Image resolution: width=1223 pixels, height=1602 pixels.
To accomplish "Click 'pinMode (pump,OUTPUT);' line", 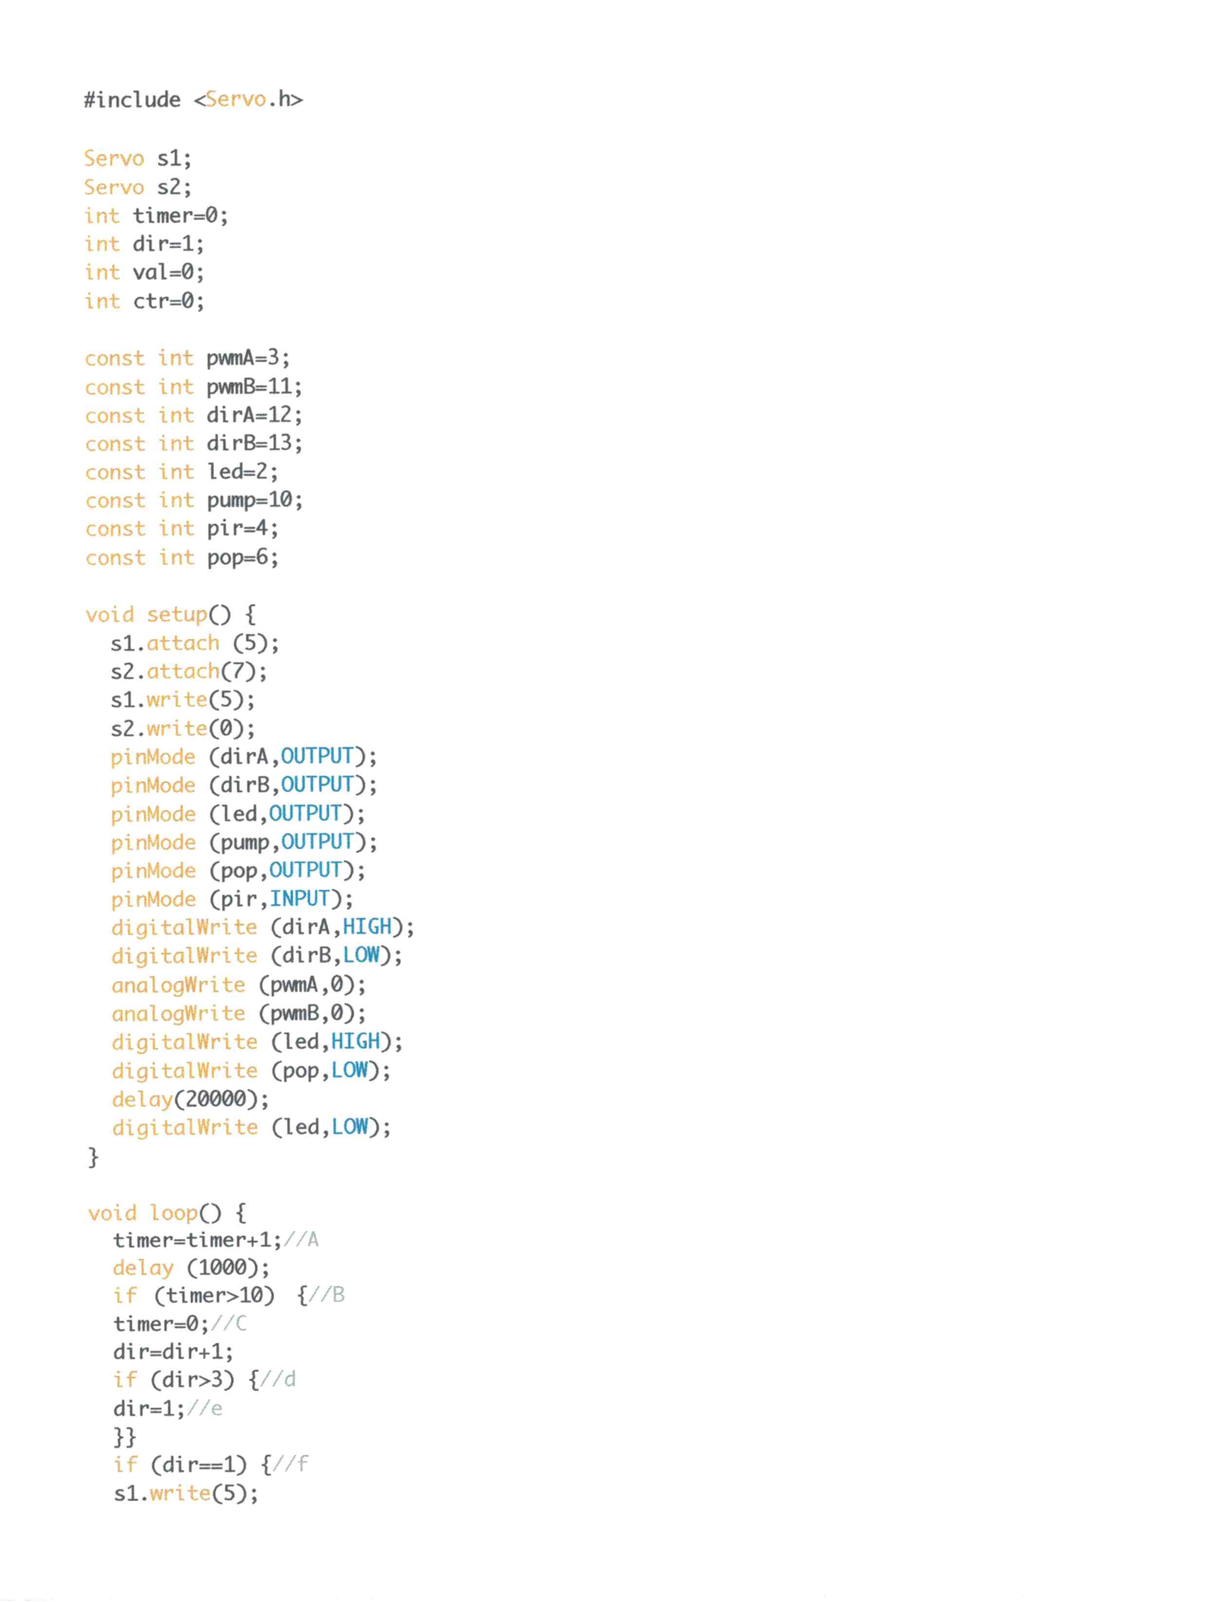I will tap(244, 843).
